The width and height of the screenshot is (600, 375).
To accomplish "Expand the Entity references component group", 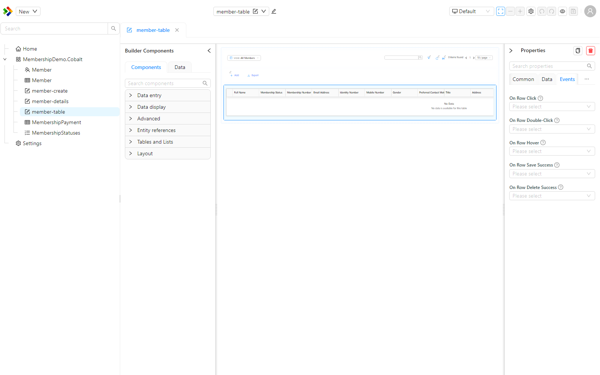I will 168,130.
